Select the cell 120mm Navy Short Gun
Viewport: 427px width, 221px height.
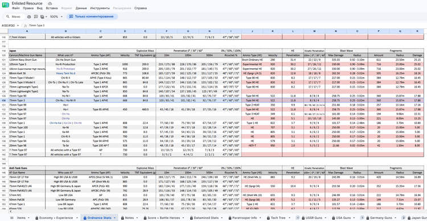27,60
